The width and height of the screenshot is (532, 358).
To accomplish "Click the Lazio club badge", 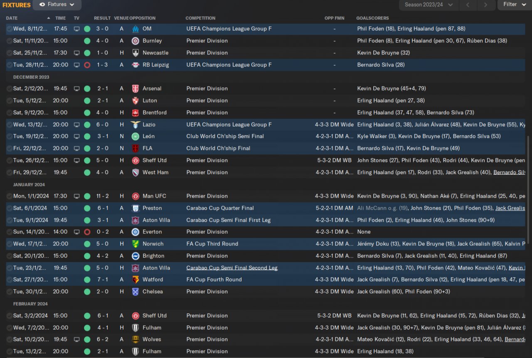I will (x=135, y=125).
